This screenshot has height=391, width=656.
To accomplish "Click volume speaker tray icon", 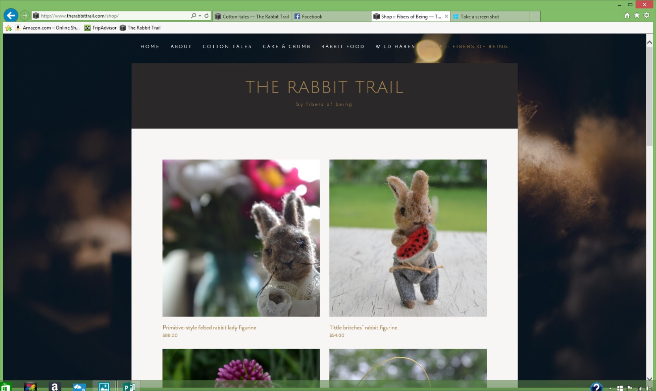I will [649, 389].
